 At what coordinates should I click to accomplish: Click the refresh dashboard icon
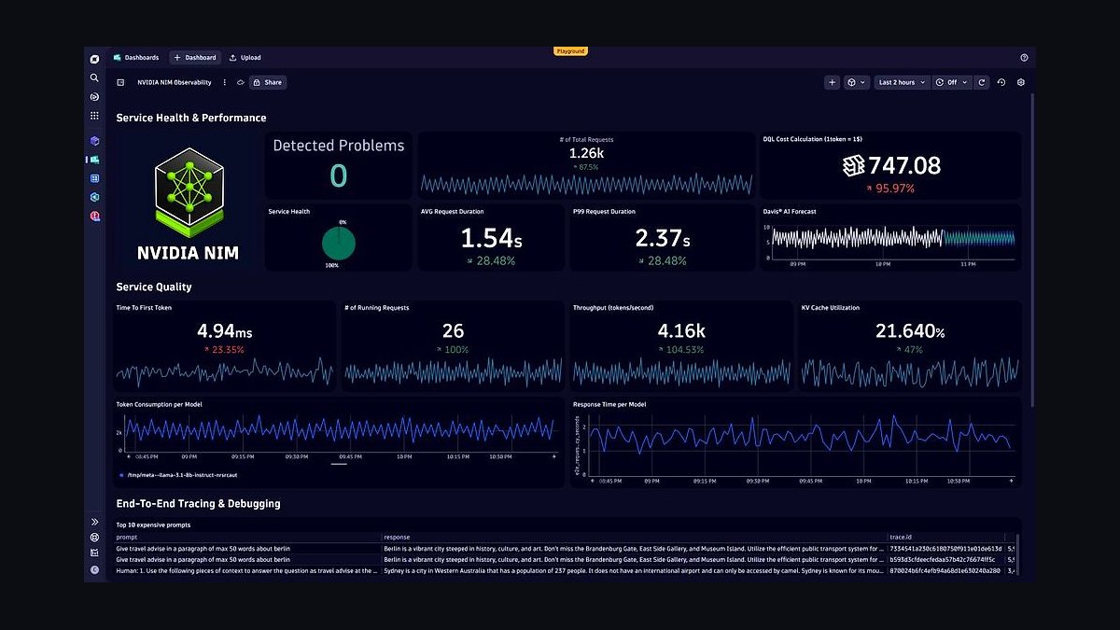coord(982,82)
